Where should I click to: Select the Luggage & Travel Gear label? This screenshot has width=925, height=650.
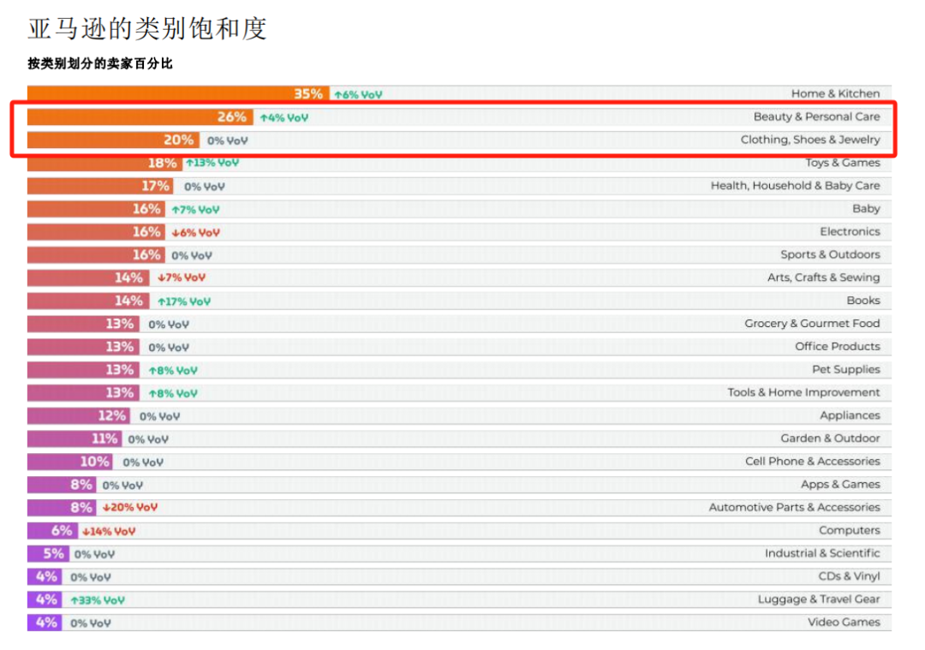[819, 599]
